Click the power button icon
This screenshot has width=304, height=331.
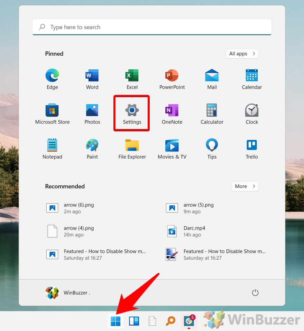255,293
